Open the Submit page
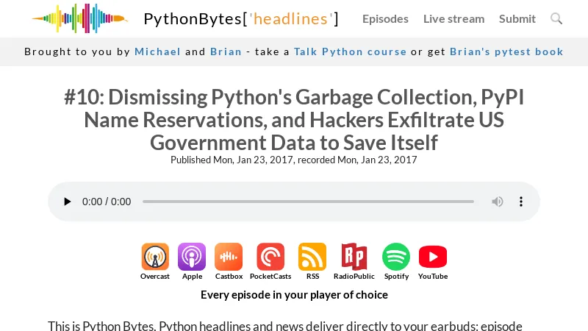 coord(517,18)
